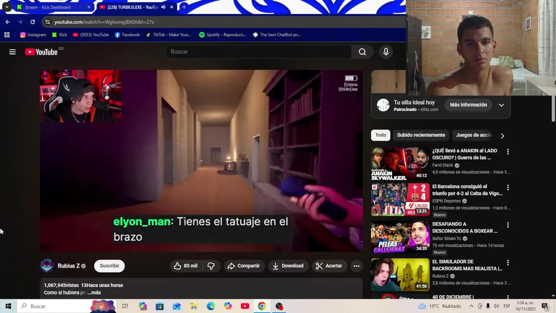The height and width of the screenshot is (313, 556).
Task: Open Rubius Z channel avatar
Action: [x=47, y=266]
